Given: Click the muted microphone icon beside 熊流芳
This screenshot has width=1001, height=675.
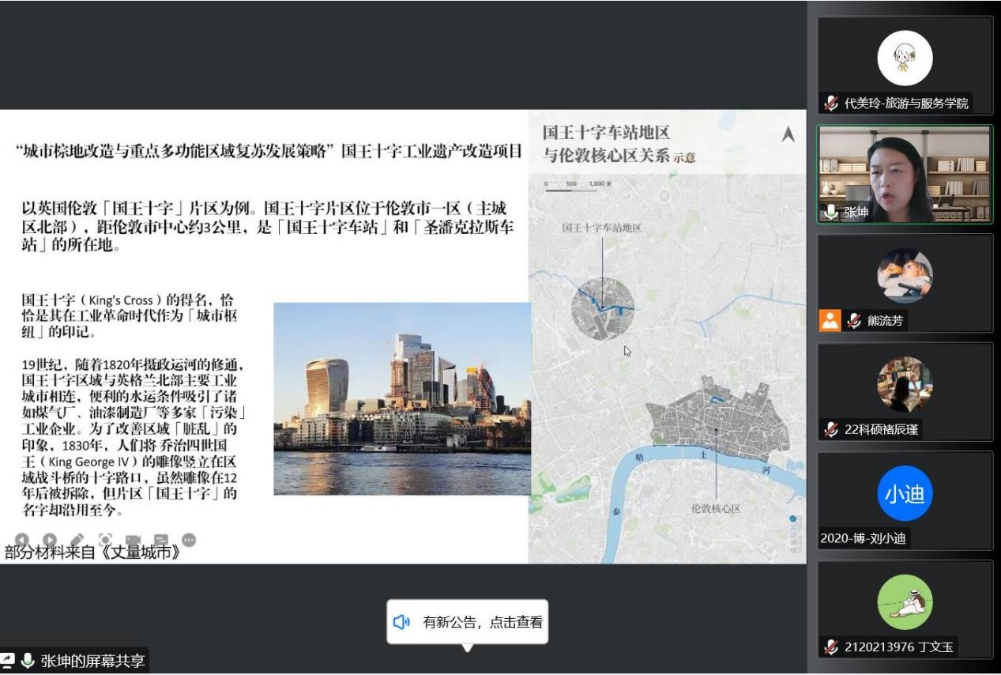Looking at the screenshot, I should pos(854,321).
